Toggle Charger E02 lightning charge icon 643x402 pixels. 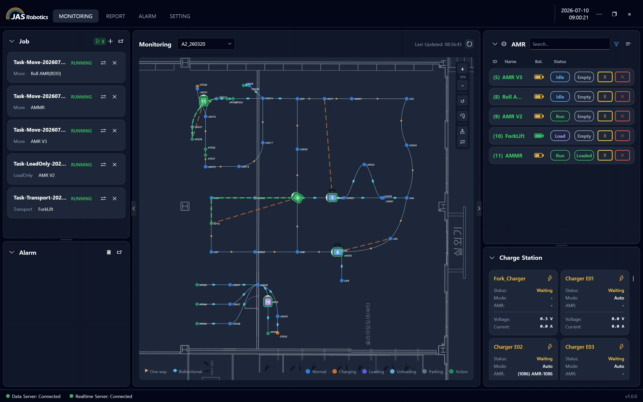click(550, 347)
